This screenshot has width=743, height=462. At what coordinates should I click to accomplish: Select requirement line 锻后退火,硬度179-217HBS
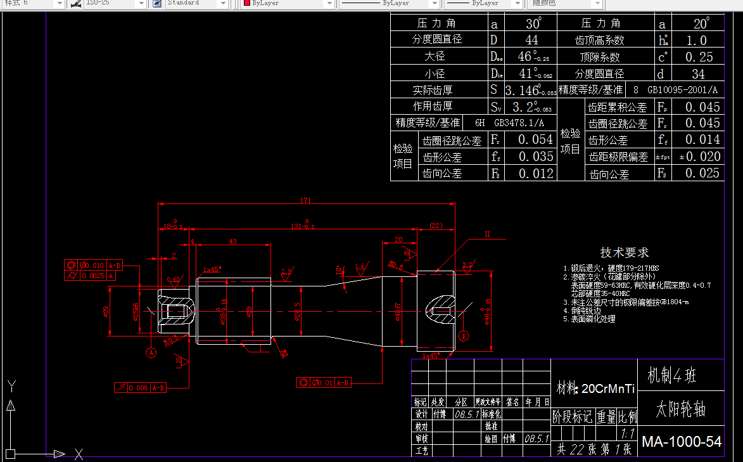pos(611,268)
